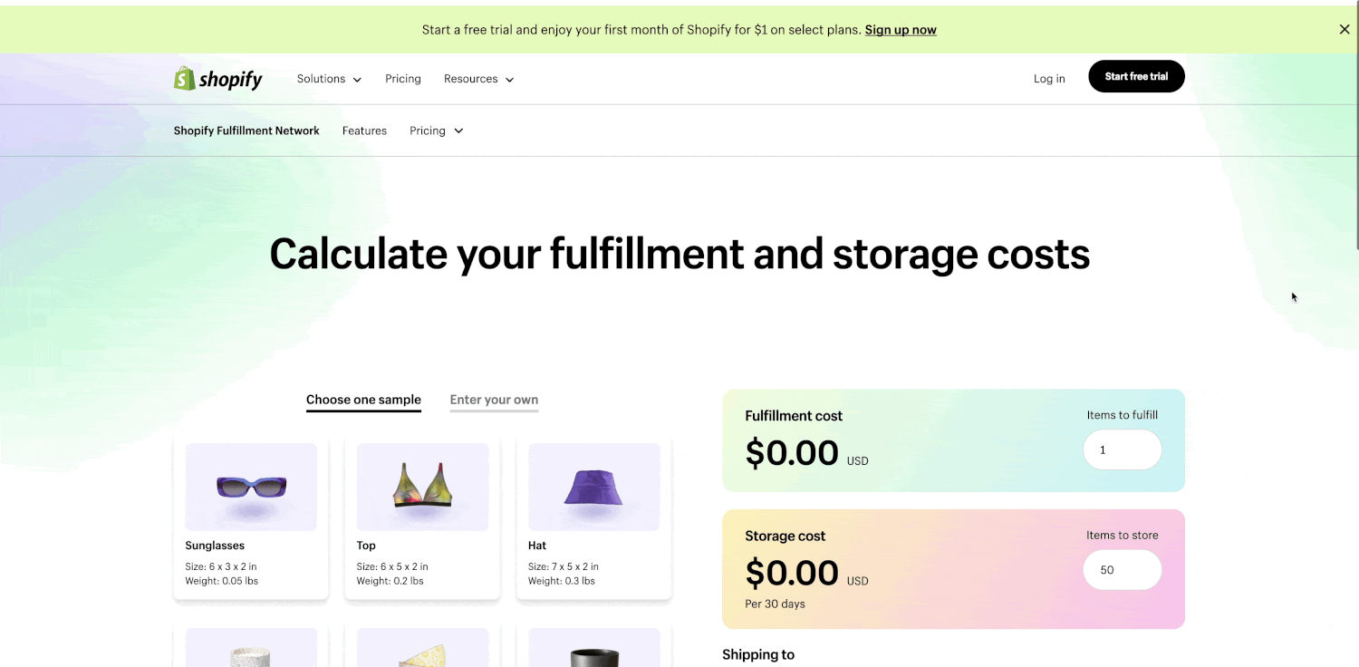The height and width of the screenshot is (667, 1359).
Task: Select the Top sample image
Action: 422,487
